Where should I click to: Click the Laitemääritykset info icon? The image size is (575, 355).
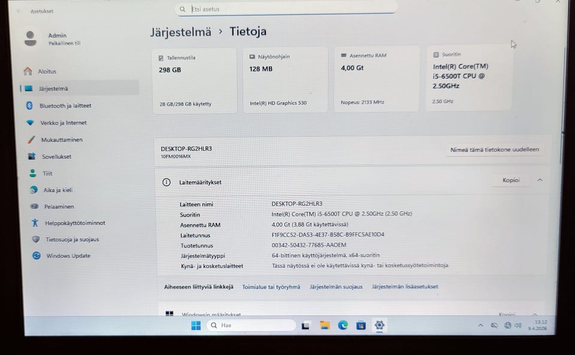coord(167,182)
